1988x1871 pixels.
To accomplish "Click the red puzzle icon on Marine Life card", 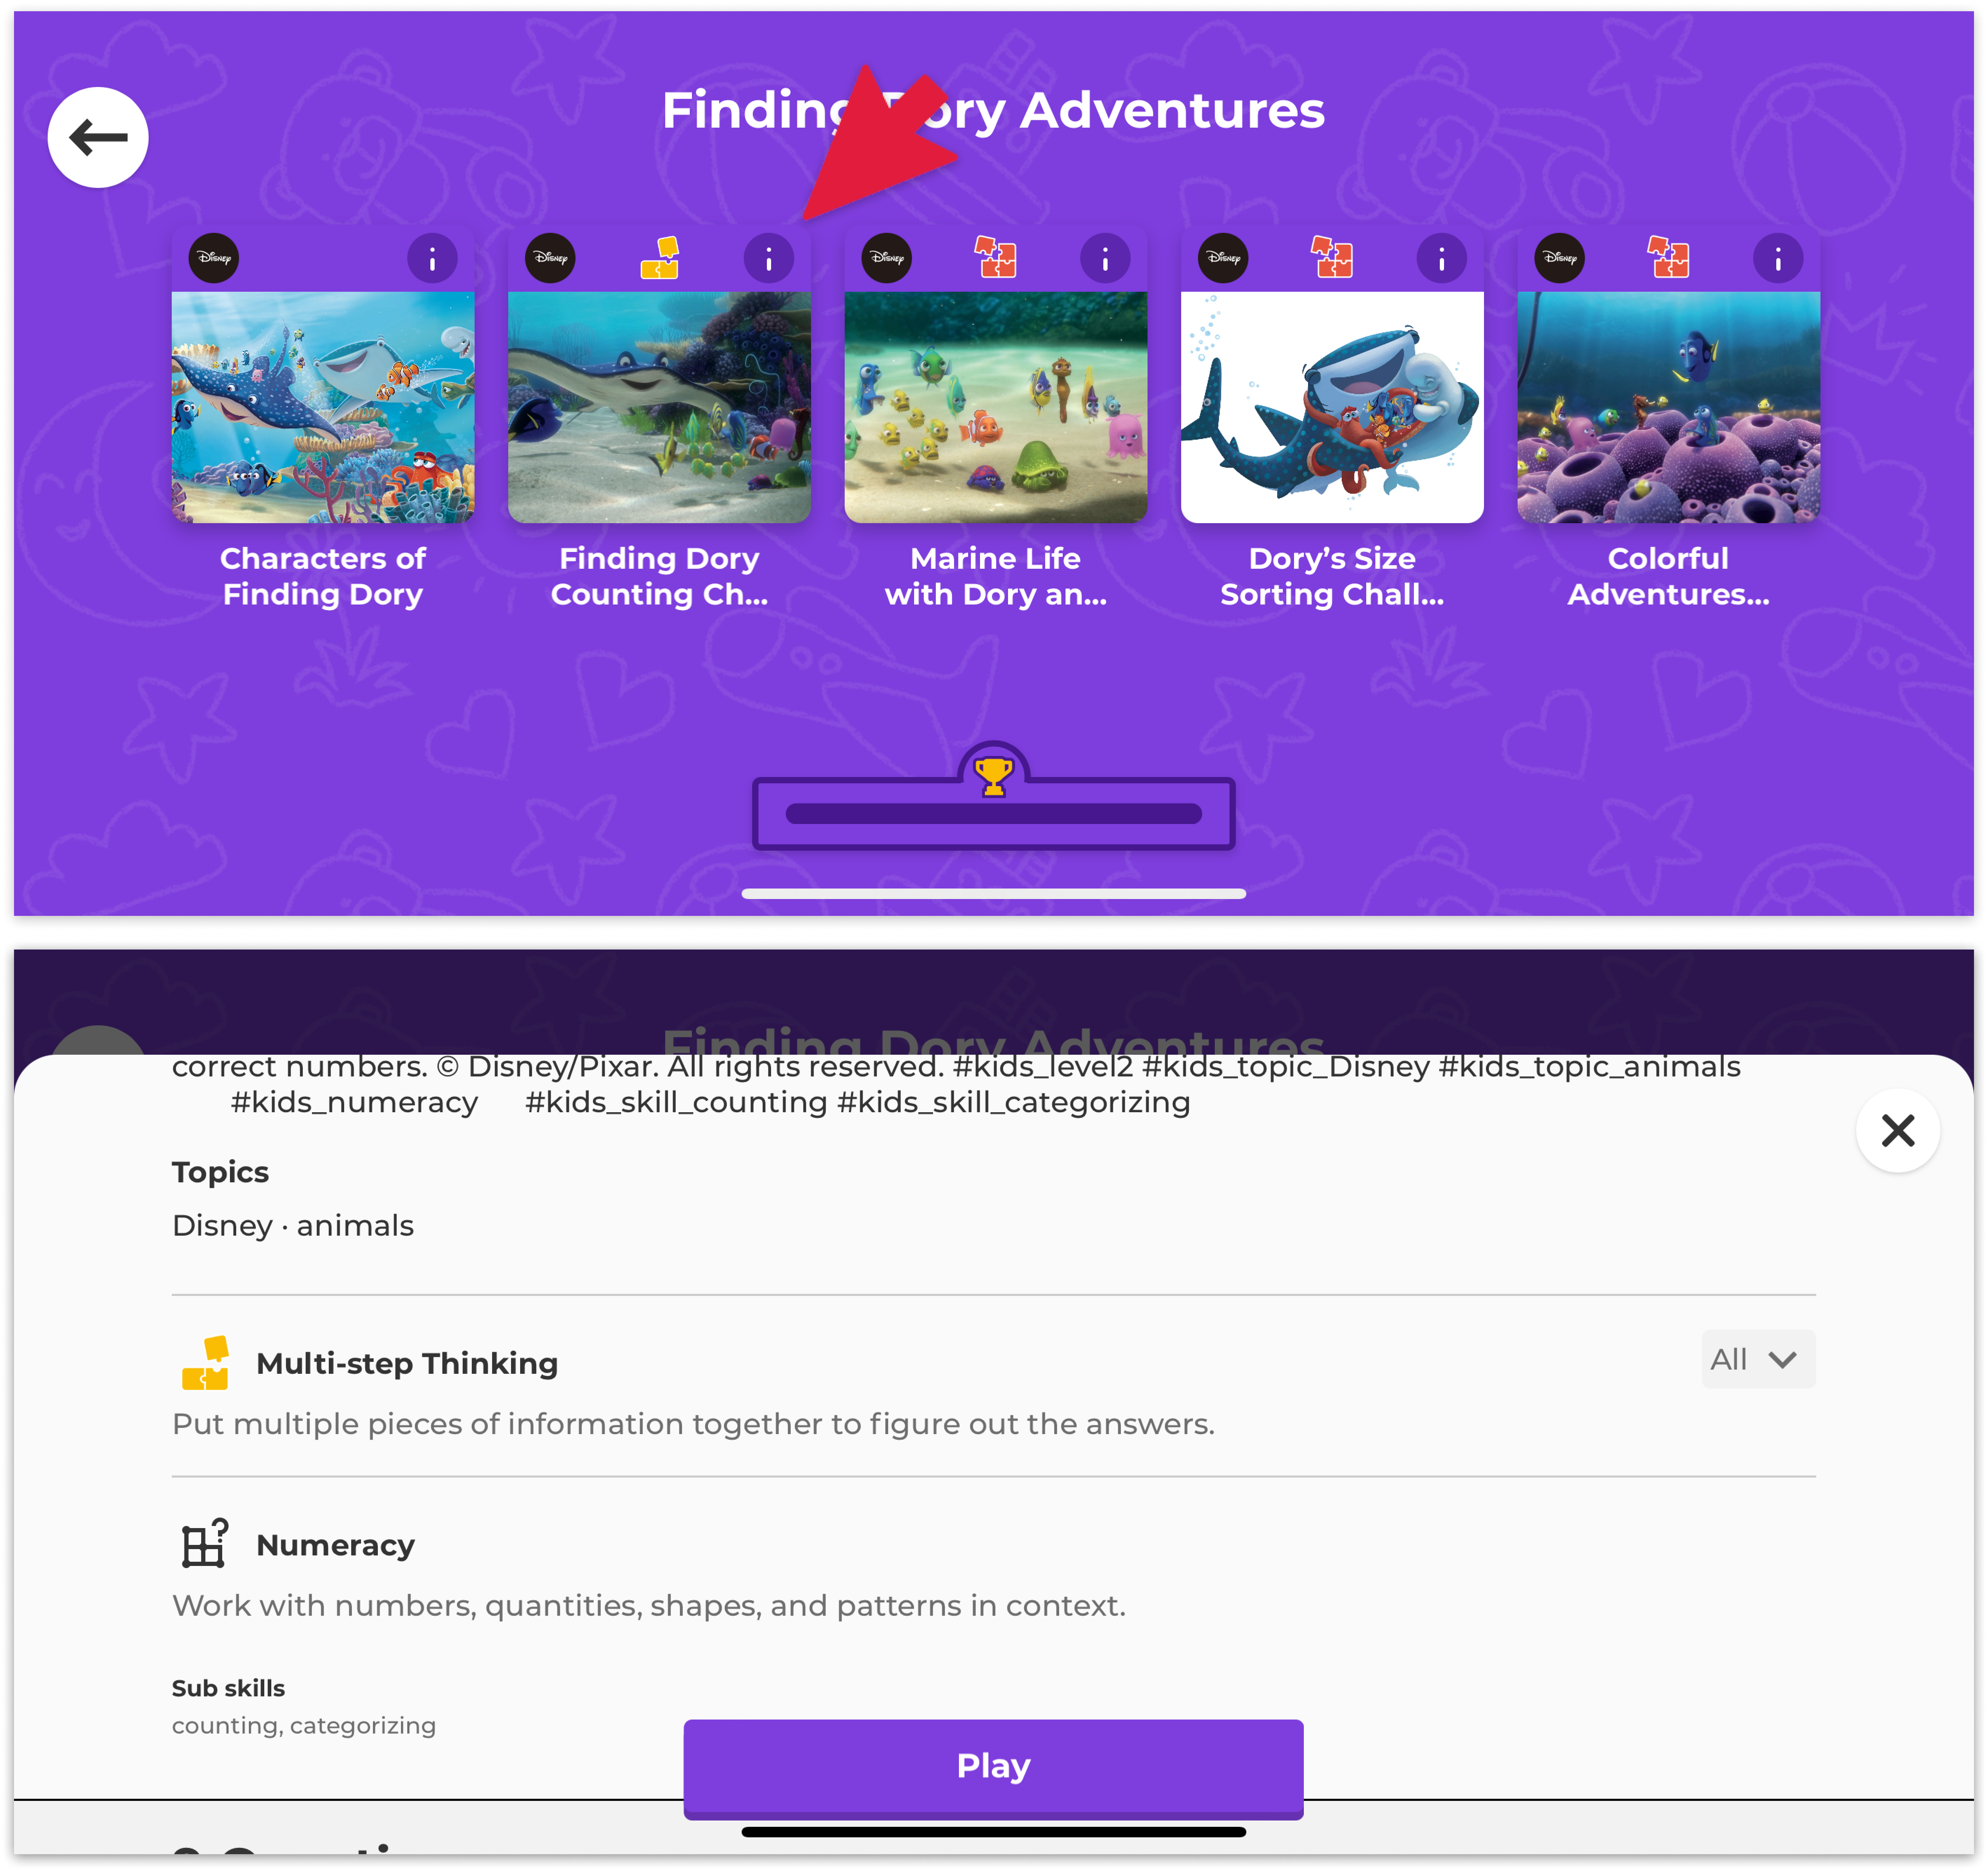I will (996, 258).
